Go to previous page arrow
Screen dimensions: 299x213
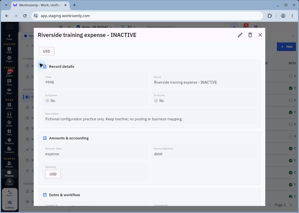click(270, 205)
